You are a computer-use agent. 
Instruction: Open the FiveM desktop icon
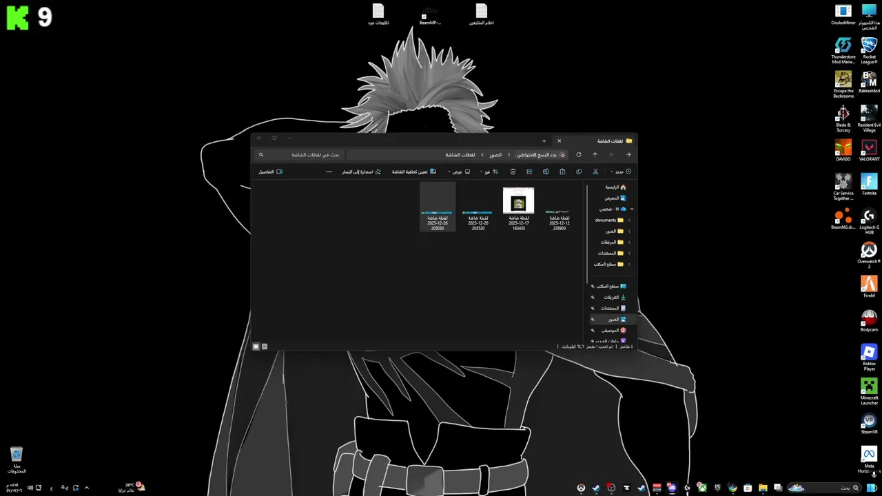869,287
